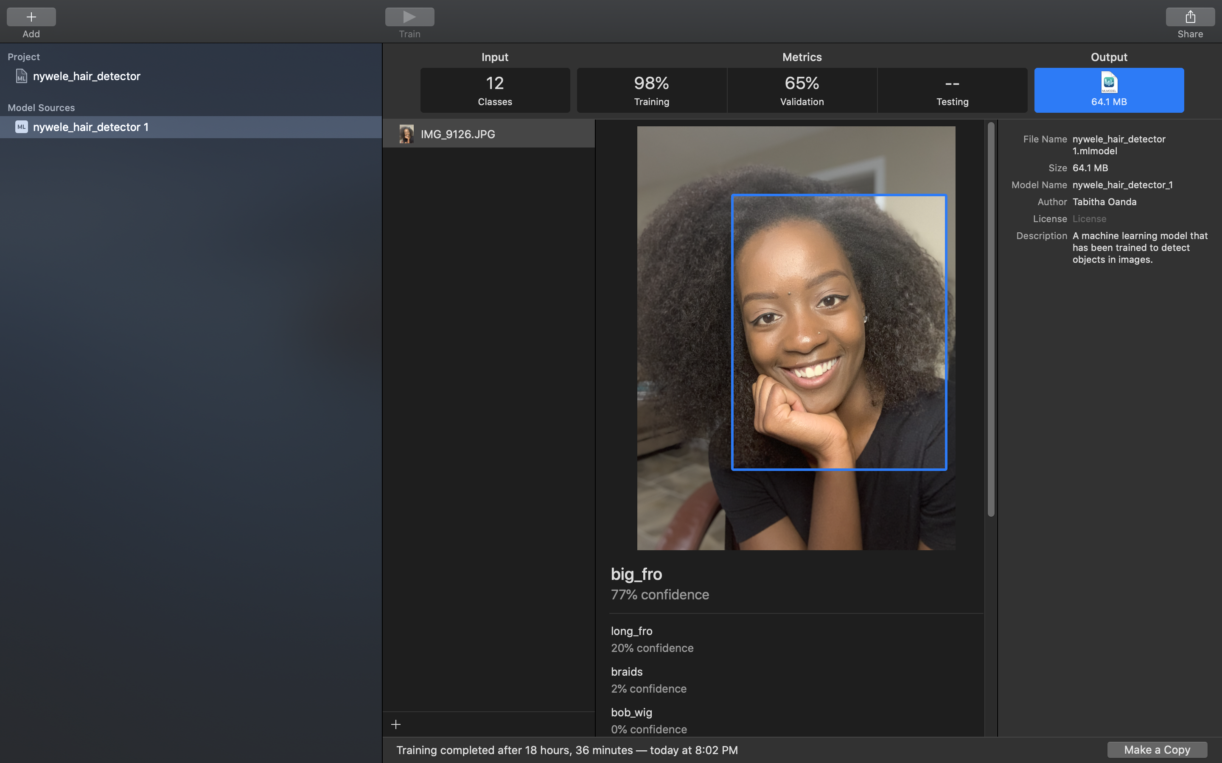Open the Input tab showing 12 Classes
1222x763 pixels.
495,90
